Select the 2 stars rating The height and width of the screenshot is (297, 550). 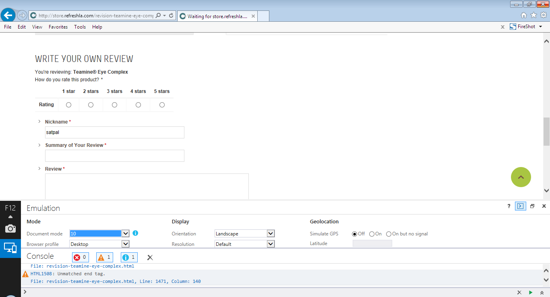click(91, 105)
